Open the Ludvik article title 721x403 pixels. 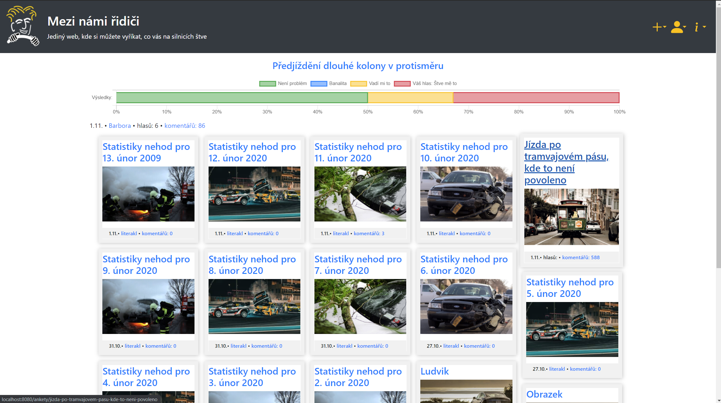click(434, 371)
